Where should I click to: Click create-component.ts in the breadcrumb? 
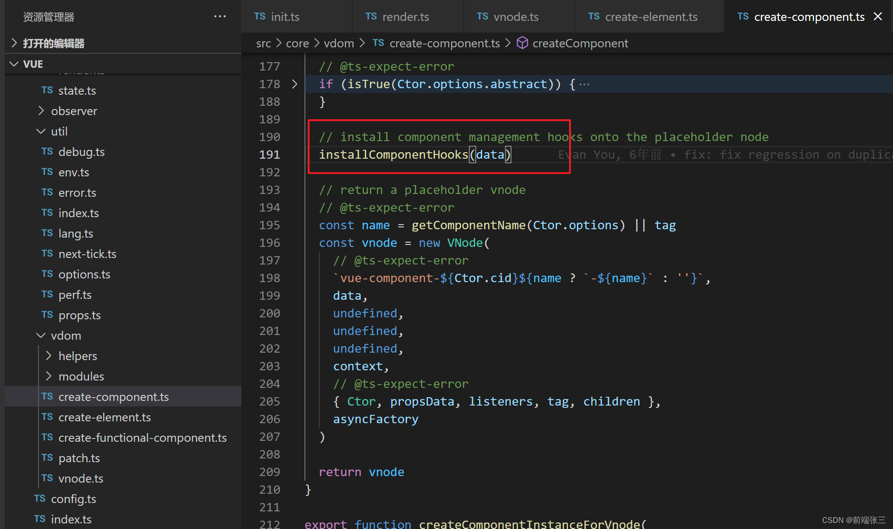point(444,43)
